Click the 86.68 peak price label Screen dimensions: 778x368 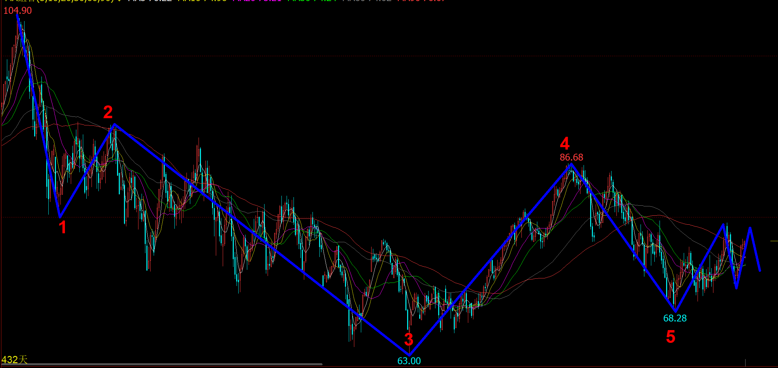point(572,157)
